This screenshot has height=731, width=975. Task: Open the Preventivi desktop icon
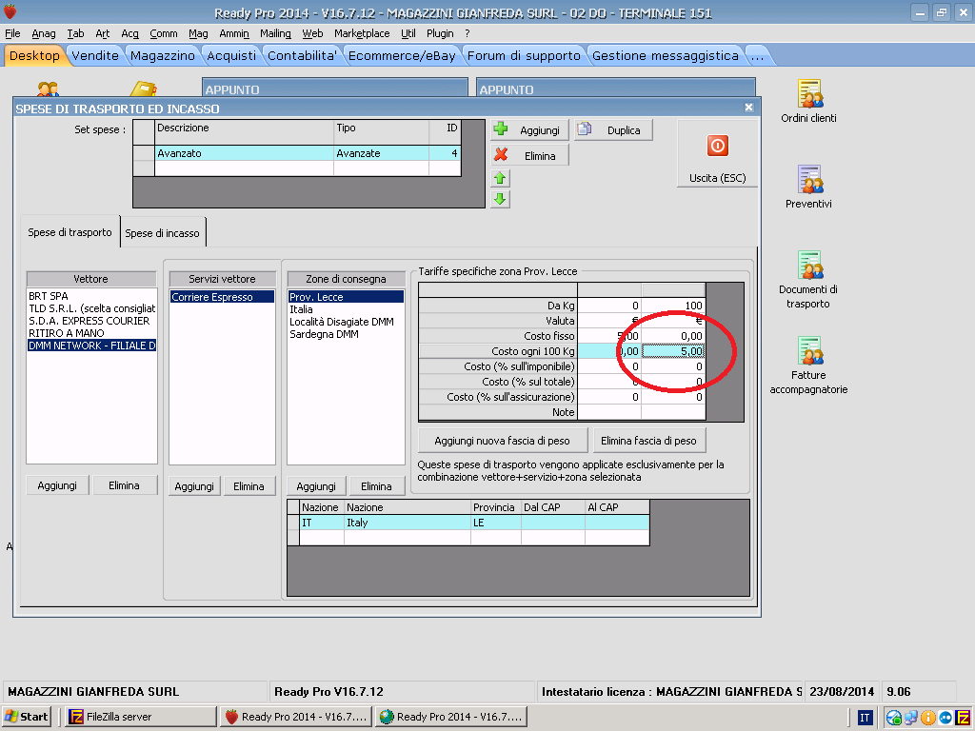pos(808,188)
